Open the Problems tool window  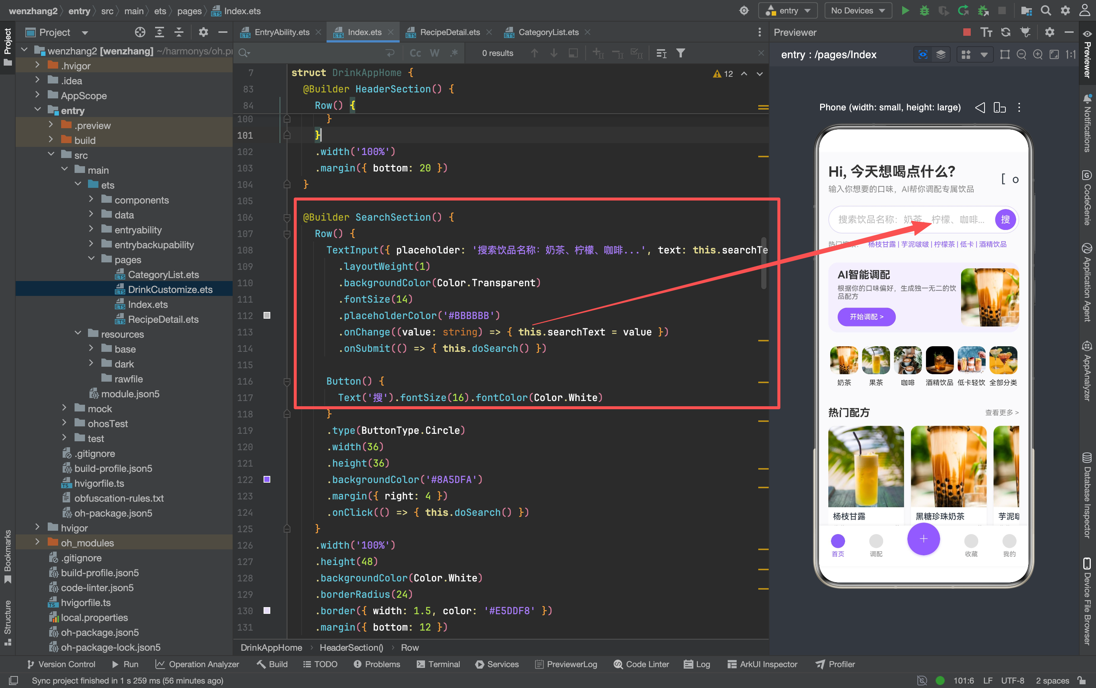pos(377,664)
